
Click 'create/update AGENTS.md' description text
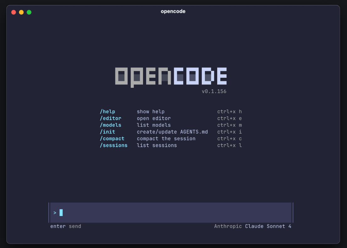click(172, 132)
